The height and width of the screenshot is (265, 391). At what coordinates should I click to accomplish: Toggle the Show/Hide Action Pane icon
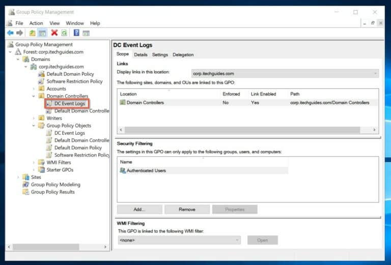tap(86, 33)
